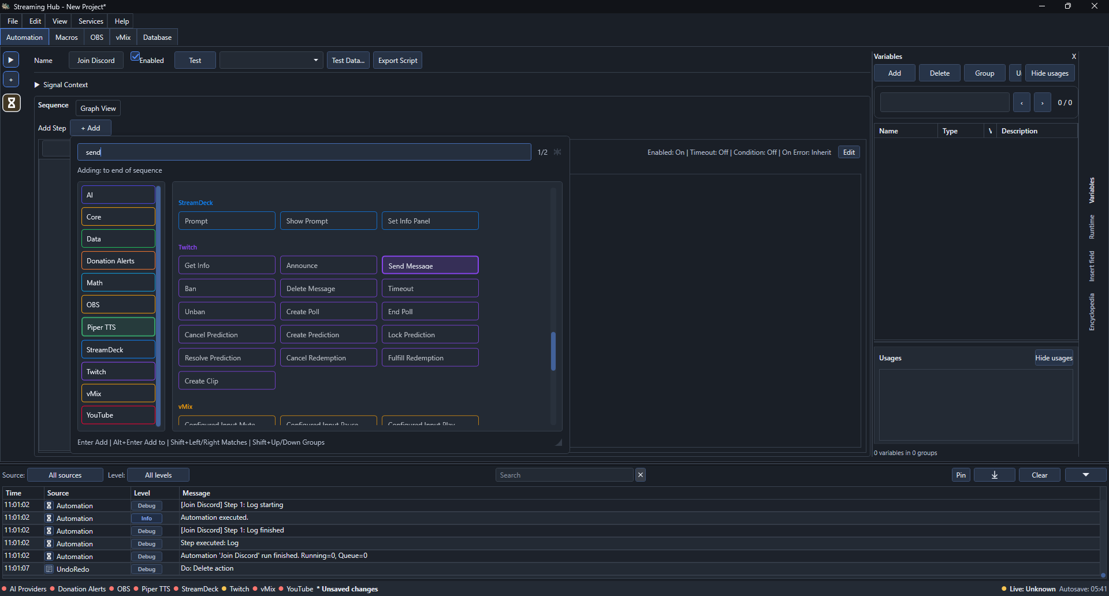Open the Help menu
The height and width of the screenshot is (596, 1109).
pos(122,21)
